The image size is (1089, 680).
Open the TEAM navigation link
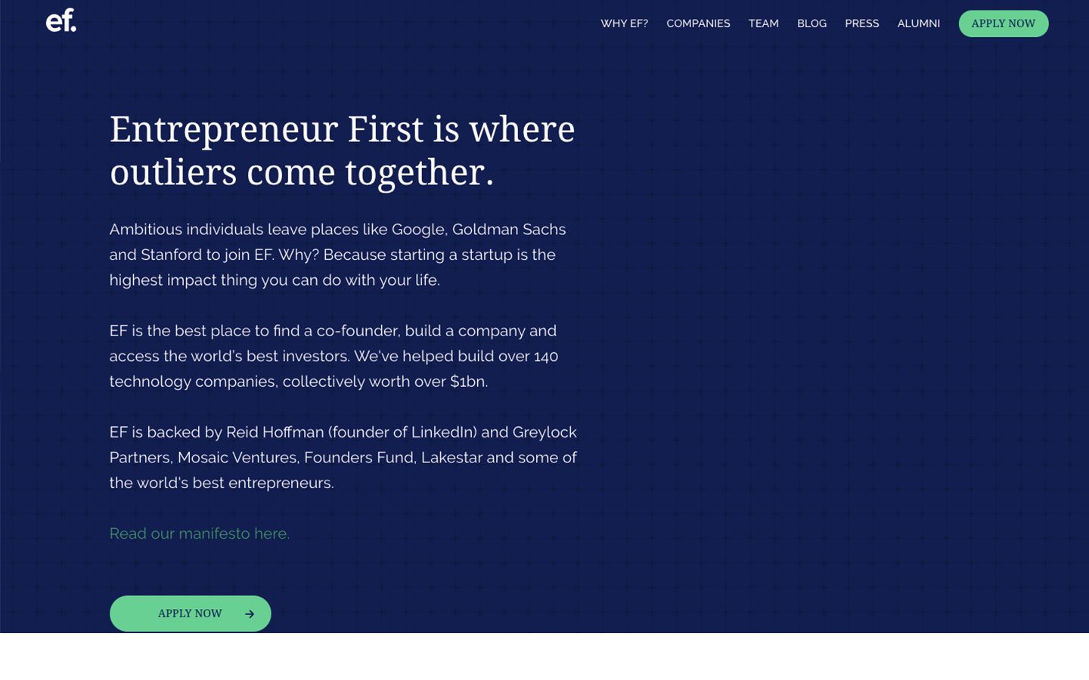(x=763, y=23)
